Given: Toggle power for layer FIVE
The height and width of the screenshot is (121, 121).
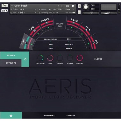Looking at the screenshot, I should click(86, 30).
